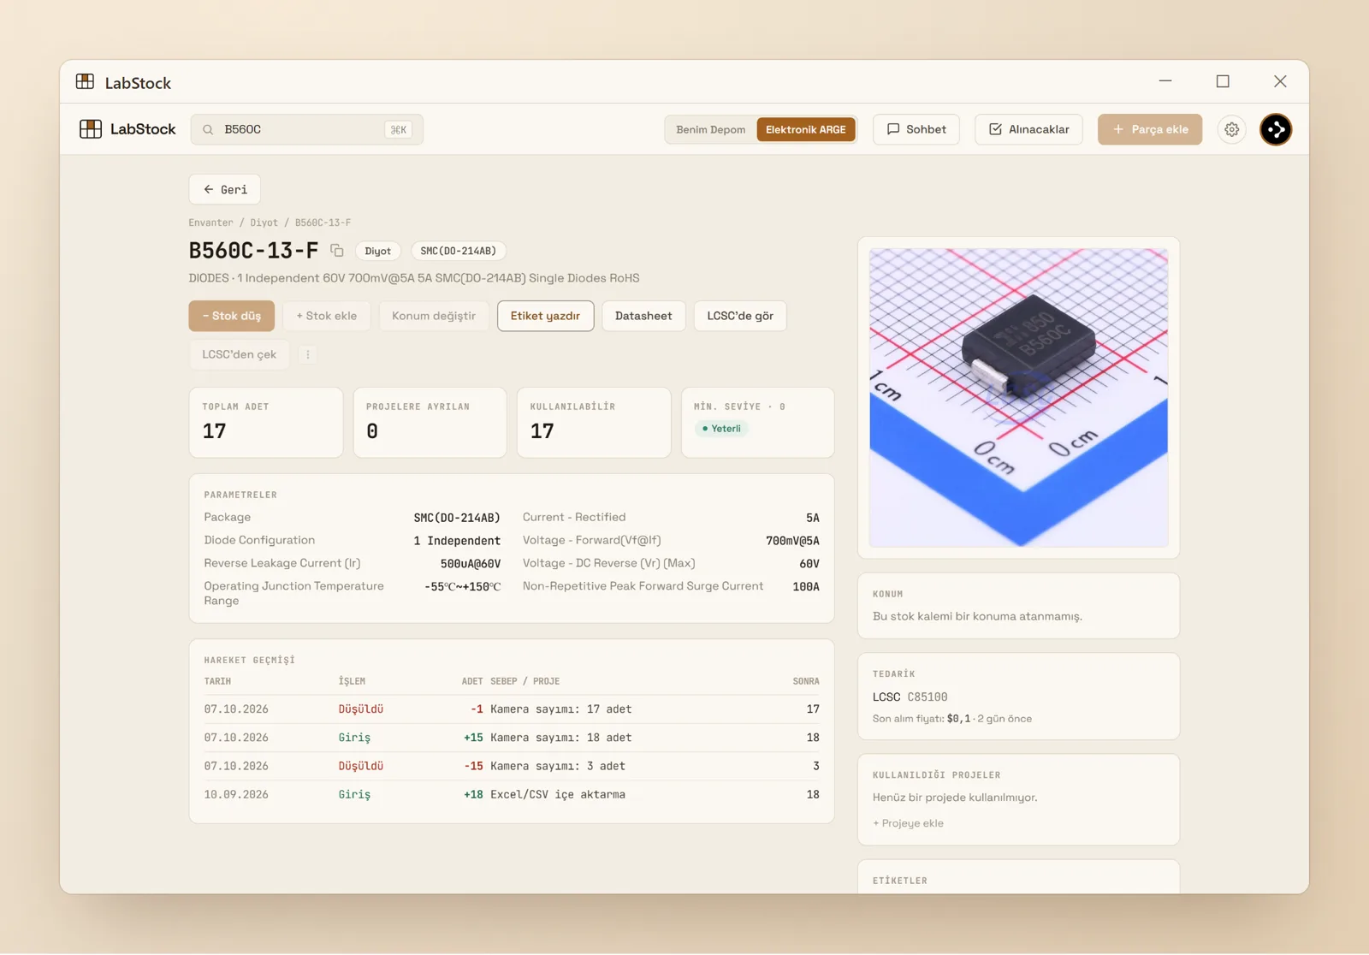Image resolution: width=1369 pixels, height=955 pixels.
Task: Open Alınacaklar shopping list
Action: pyautogui.click(x=1028, y=129)
